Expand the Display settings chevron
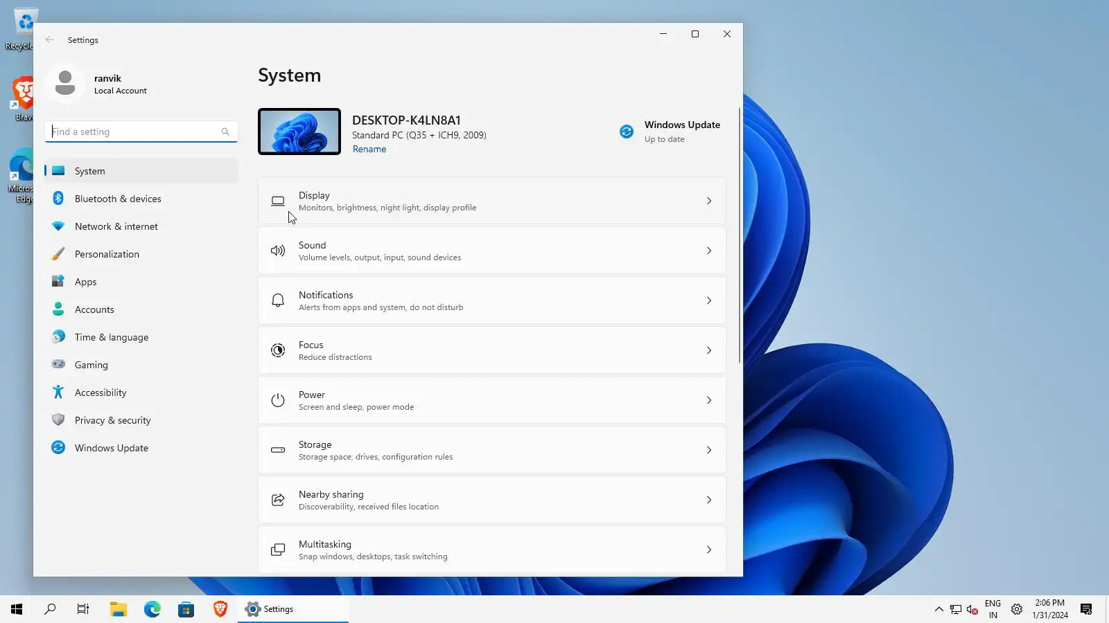 [709, 201]
